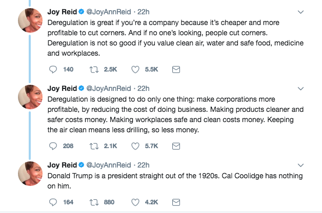Like the Donald Trump 1920s tweet
322x213 pixels.
(x=136, y=202)
